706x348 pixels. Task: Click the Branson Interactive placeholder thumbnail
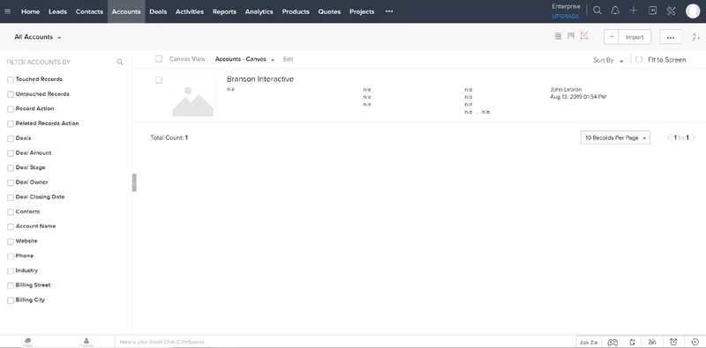pyautogui.click(x=192, y=95)
